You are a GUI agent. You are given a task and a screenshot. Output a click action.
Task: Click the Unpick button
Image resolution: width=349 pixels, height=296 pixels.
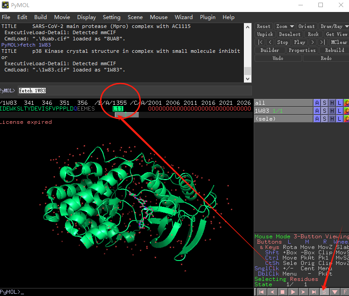265,34
